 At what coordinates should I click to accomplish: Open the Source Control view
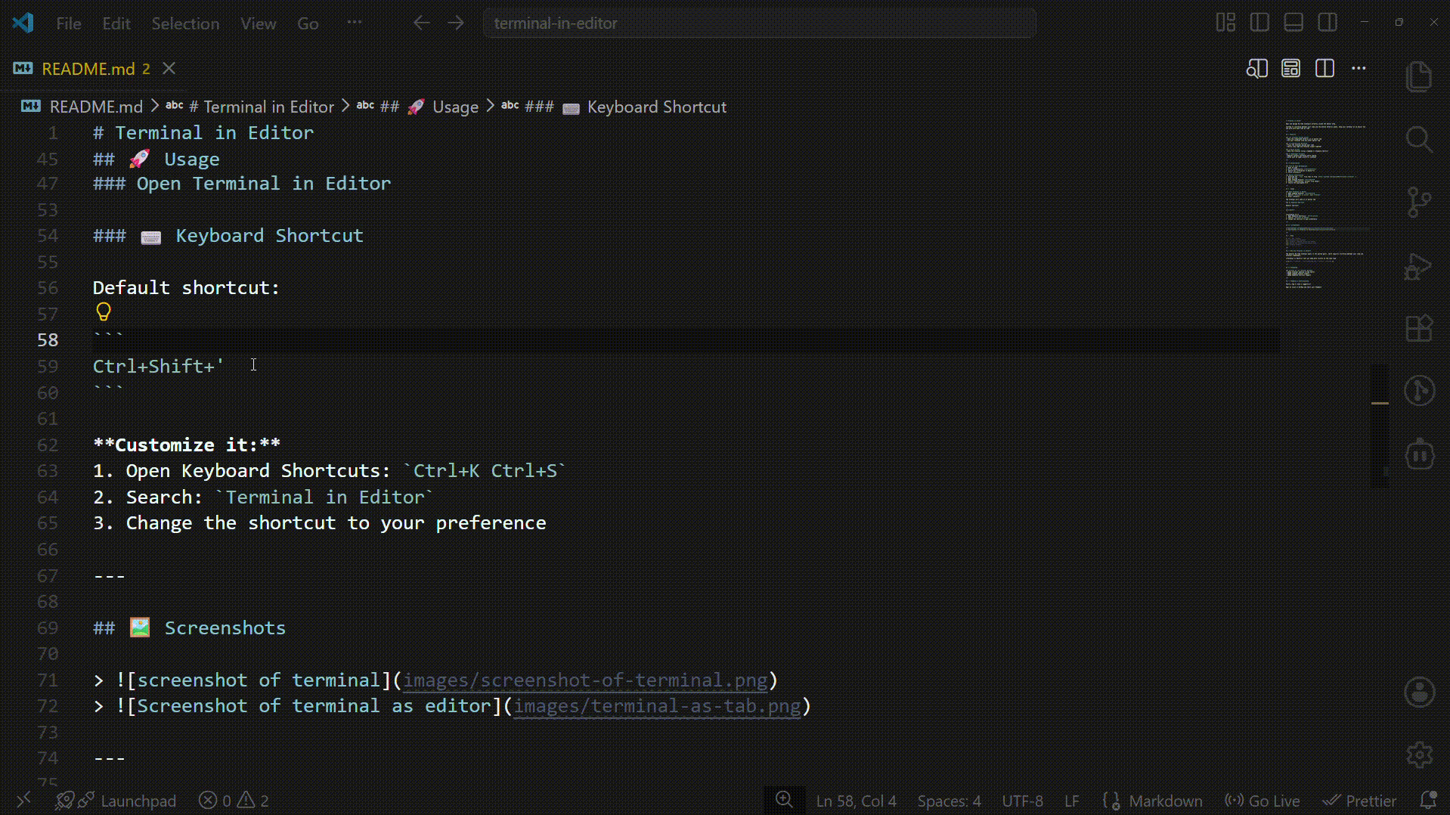(1419, 203)
